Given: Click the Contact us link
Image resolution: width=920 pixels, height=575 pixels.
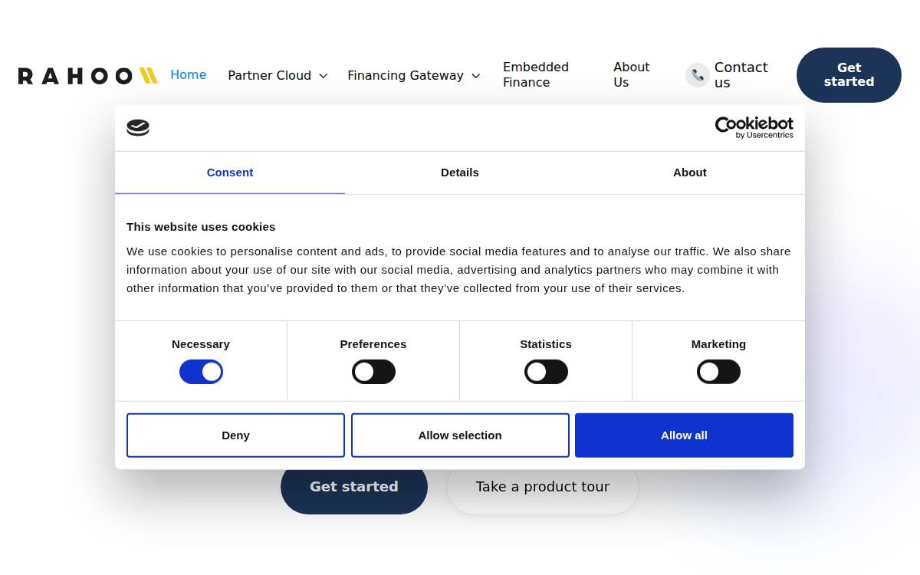Looking at the screenshot, I should (741, 75).
